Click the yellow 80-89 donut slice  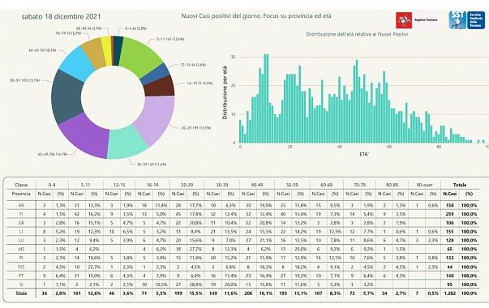[107, 51]
